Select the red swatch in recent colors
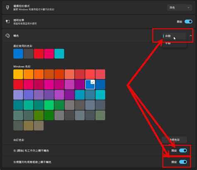 point(39,54)
